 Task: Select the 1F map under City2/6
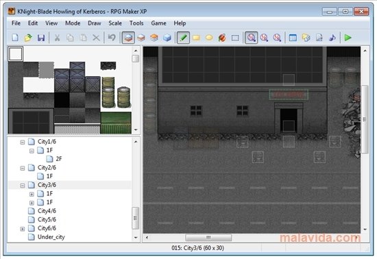pos(49,176)
